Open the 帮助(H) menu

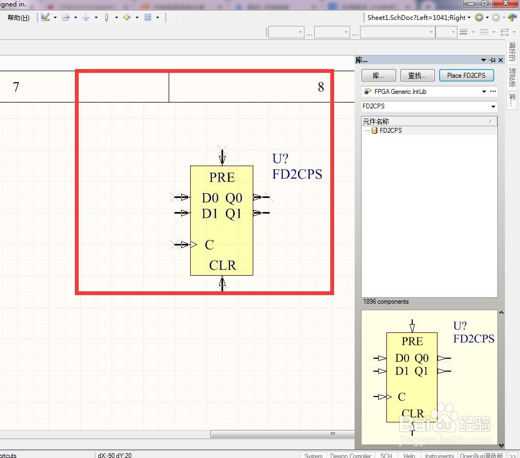click(18, 18)
